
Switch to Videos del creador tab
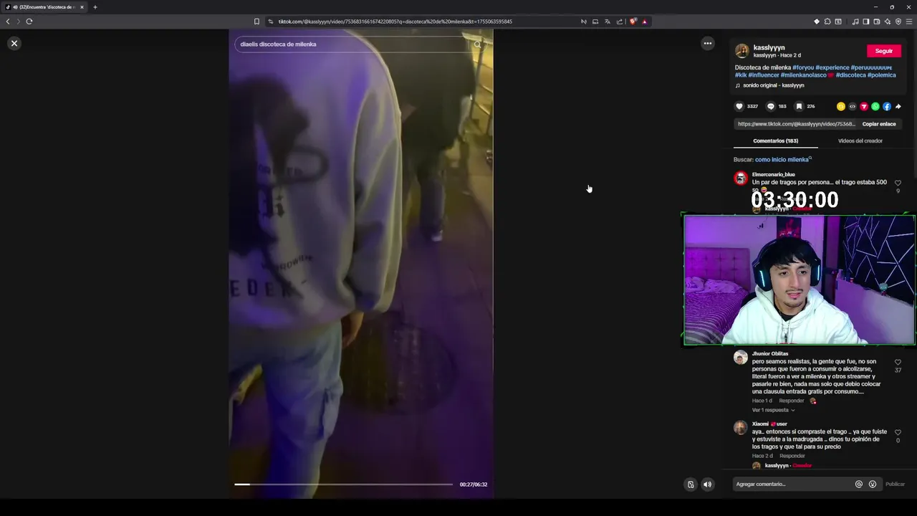pos(860,141)
